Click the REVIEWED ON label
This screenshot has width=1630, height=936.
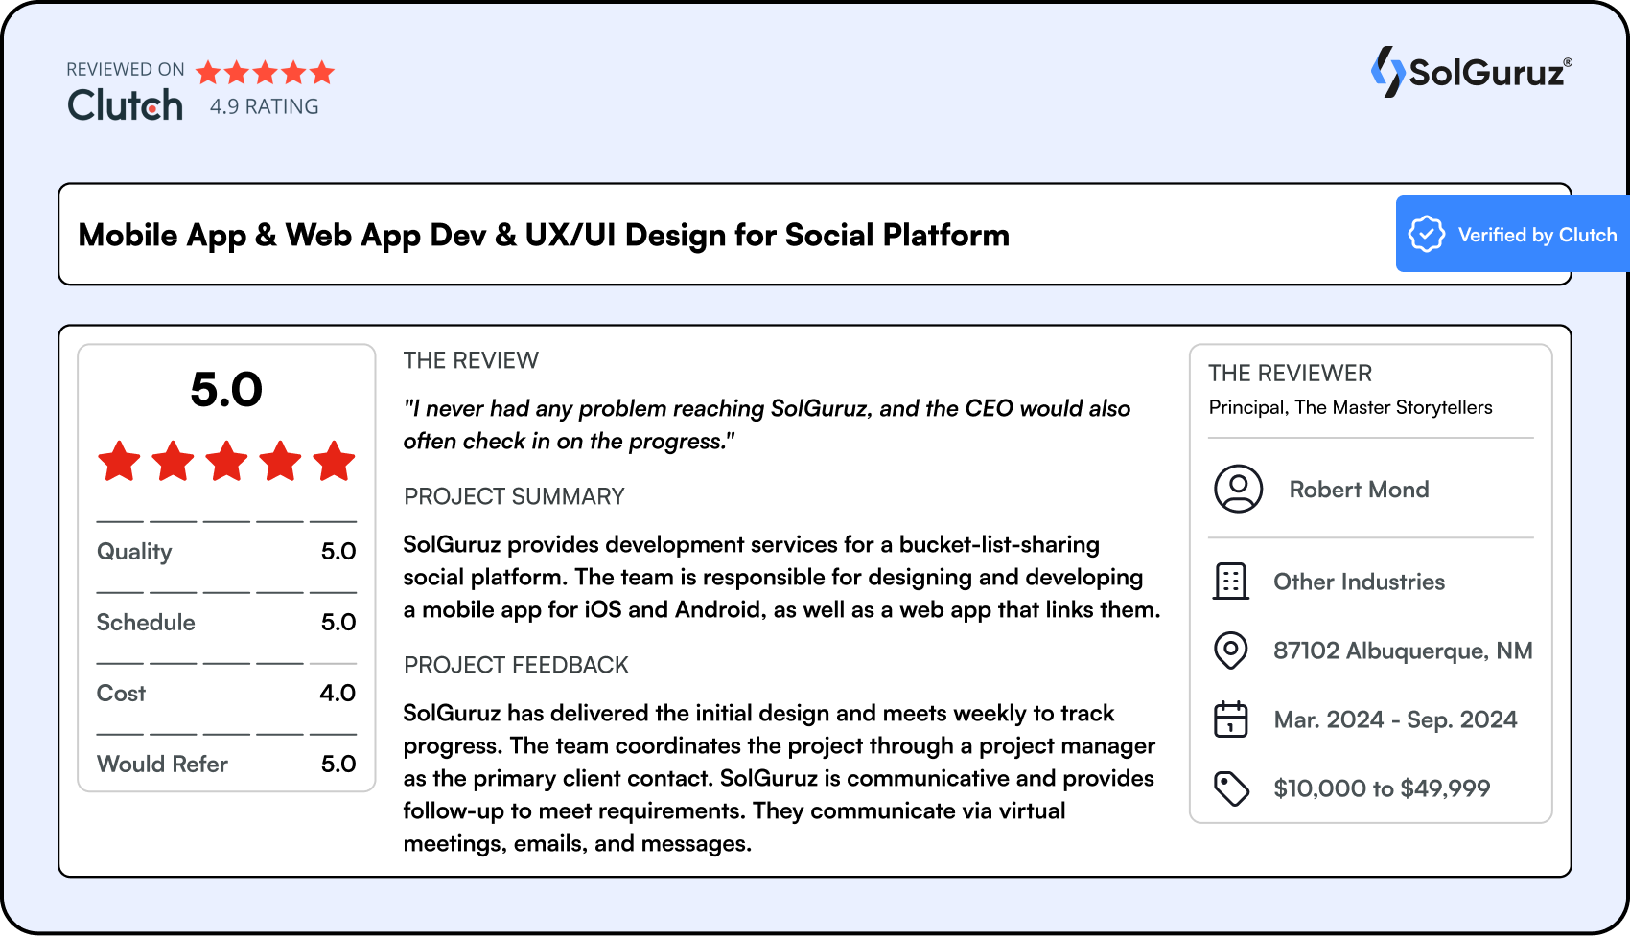126,69
